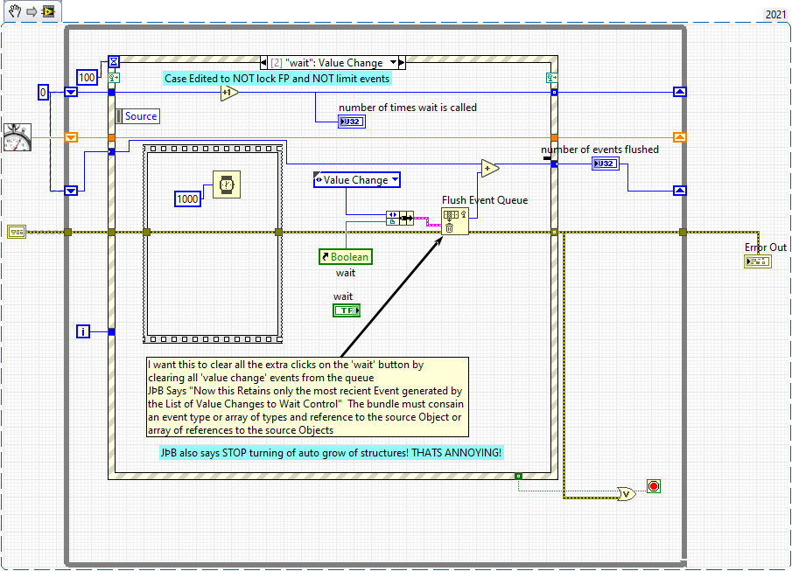Click the 'number of events flushed' U32 indicator
The height and width of the screenshot is (571, 792).
pyautogui.click(x=605, y=164)
